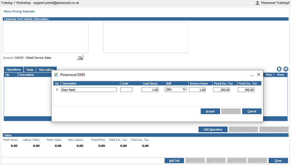This screenshot has width=291, height=165.
Task: Close the Pinewood DMS dialog
Action: click(x=259, y=74)
